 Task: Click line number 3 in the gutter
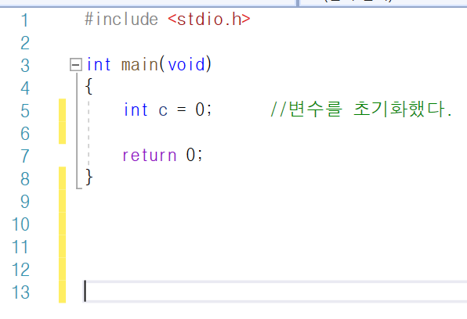tap(25, 66)
